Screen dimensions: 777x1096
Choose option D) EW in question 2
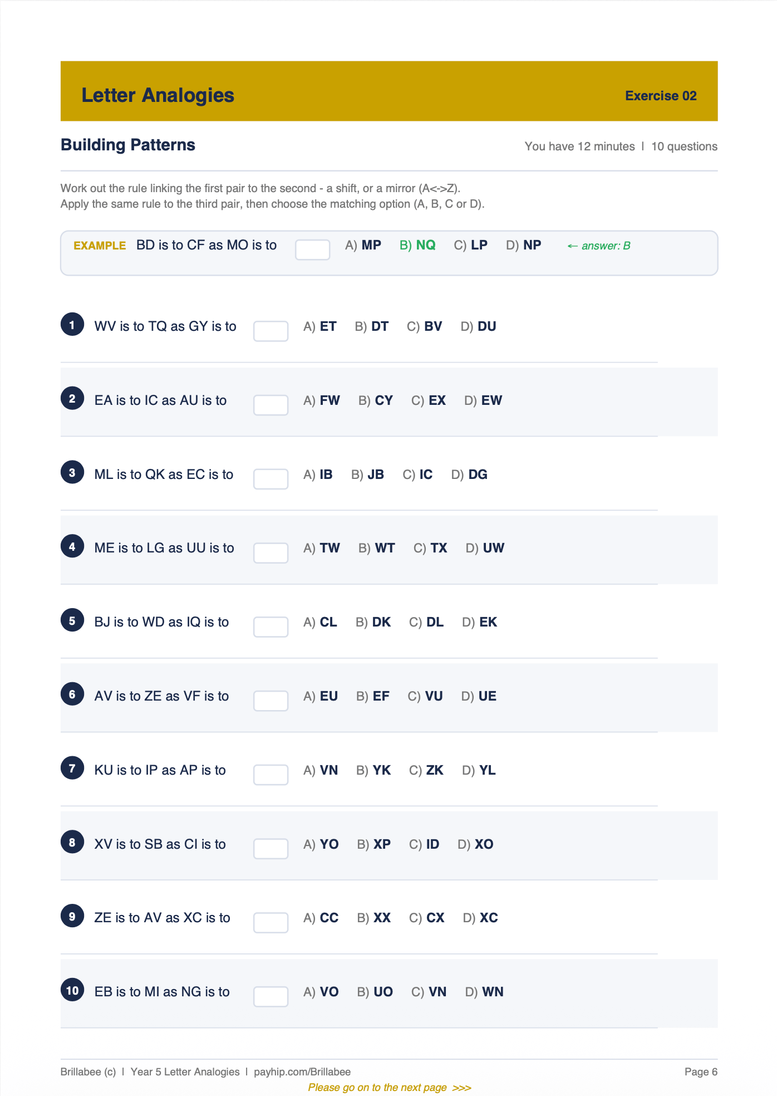coord(483,400)
